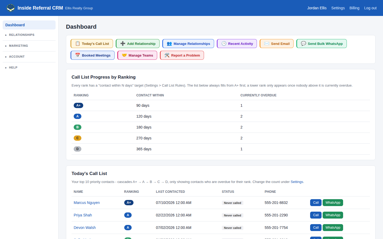Call Devon Walsh
The image size is (383, 239).
coord(316,228)
